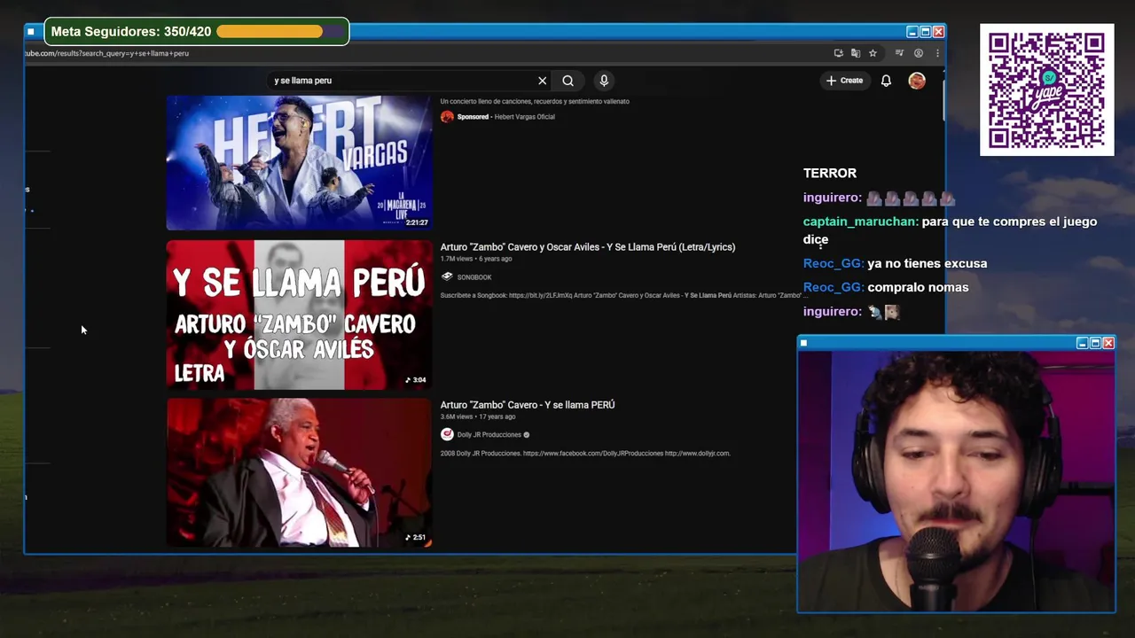Open the Hebert Vargas Oficial sponsor link

[524, 117]
